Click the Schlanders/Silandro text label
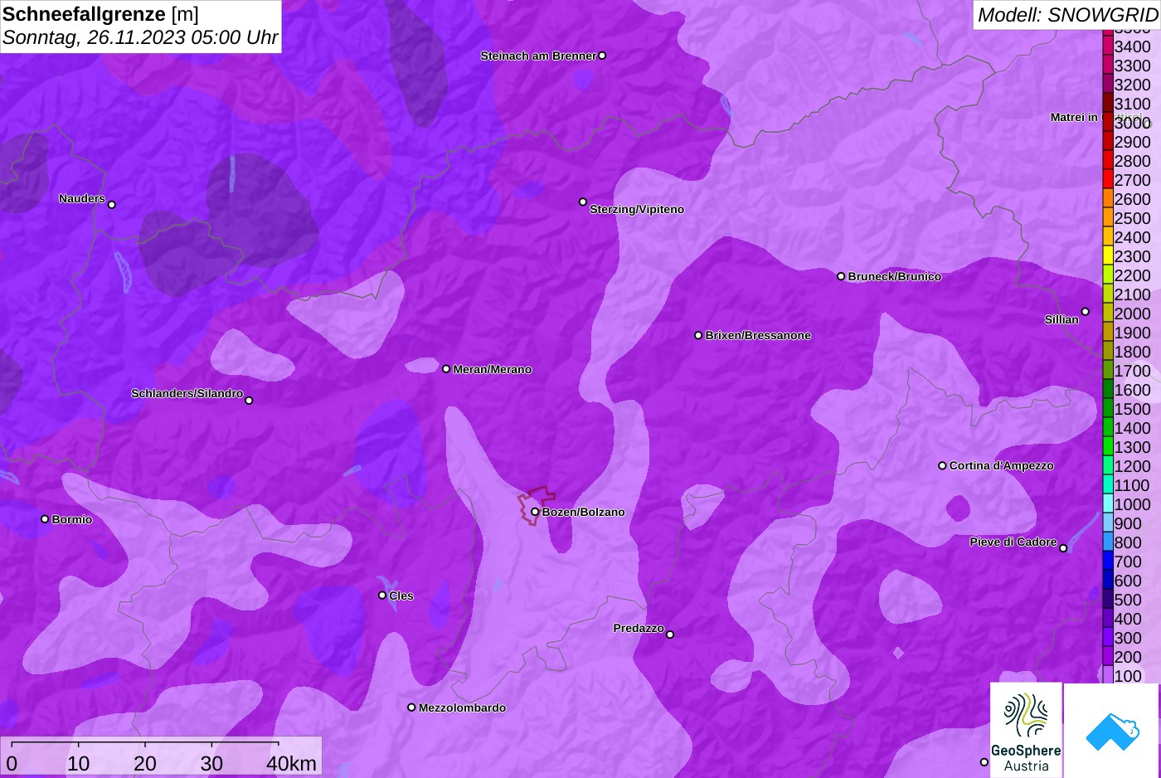Screen dimensions: 1161x778 [x=187, y=393]
